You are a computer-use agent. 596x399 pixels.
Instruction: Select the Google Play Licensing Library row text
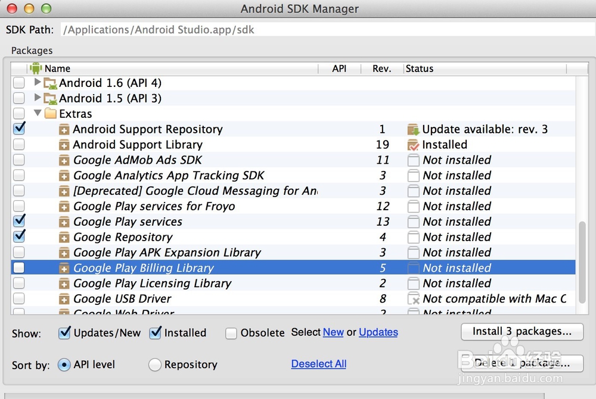(x=152, y=283)
